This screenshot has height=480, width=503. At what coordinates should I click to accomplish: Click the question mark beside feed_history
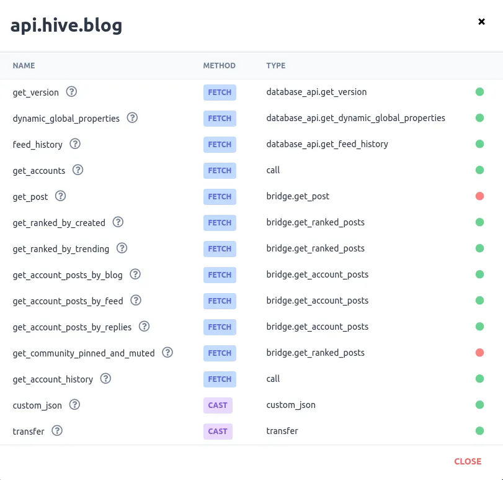click(x=75, y=144)
